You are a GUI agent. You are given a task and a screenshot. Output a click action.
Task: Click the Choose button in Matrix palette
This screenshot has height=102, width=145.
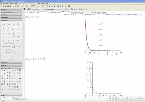point(18,99)
